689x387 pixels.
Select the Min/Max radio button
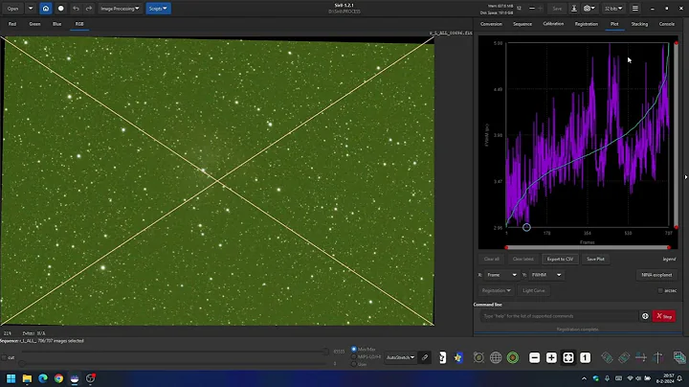click(354, 350)
